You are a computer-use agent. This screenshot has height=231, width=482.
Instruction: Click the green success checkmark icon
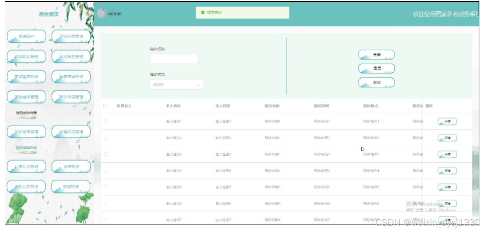203,13
